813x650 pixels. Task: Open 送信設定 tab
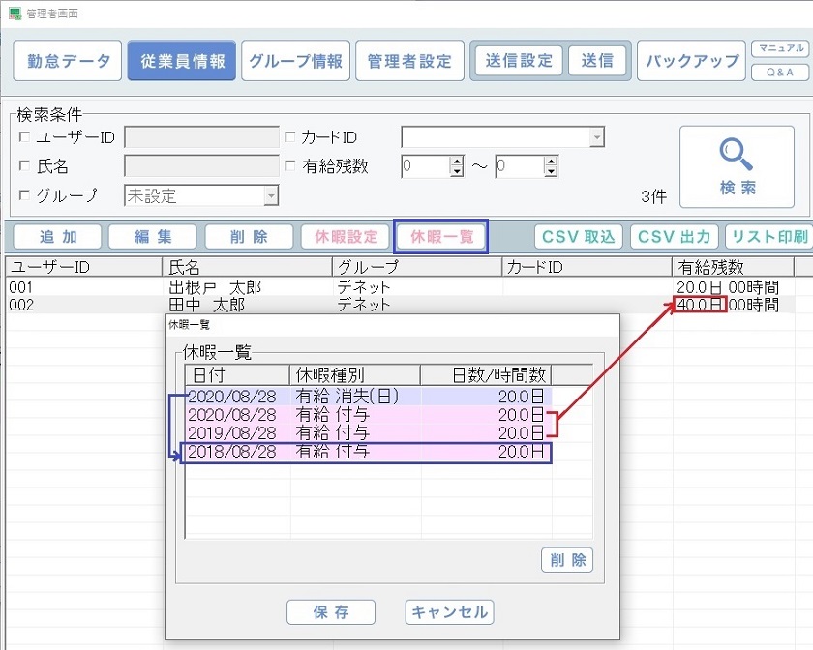pyautogui.click(x=519, y=61)
